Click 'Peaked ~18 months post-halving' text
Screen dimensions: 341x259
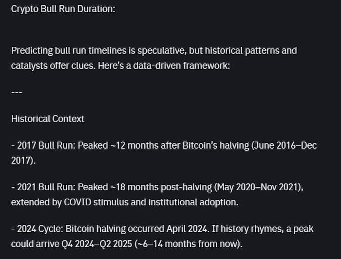click(x=145, y=187)
